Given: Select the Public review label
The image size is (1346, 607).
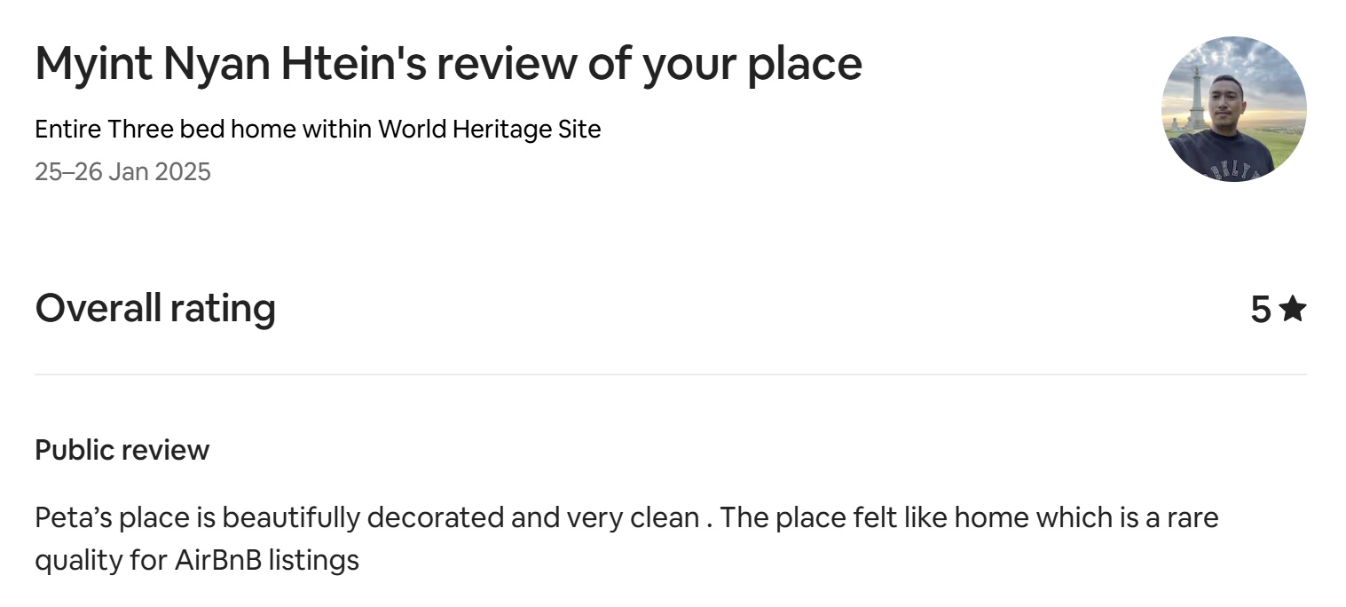Looking at the screenshot, I should coord(122,450).
